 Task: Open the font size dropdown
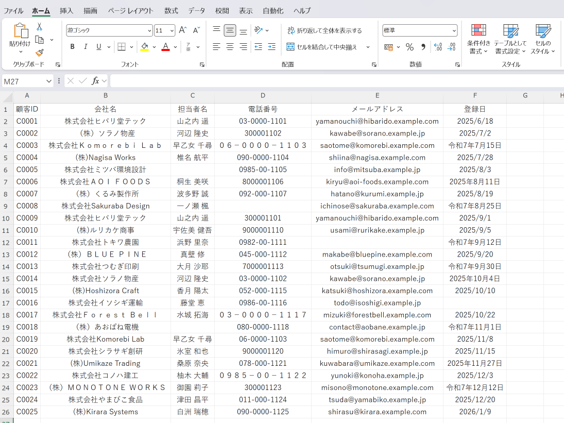point(172,30)
